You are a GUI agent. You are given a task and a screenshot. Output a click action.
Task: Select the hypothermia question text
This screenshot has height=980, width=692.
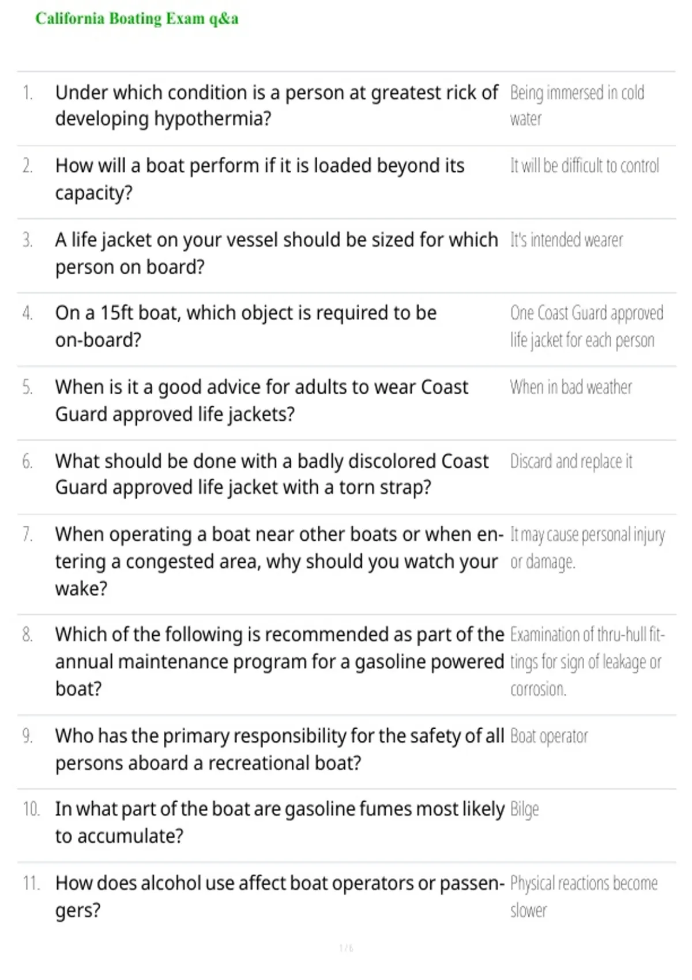tap(277, 105)
